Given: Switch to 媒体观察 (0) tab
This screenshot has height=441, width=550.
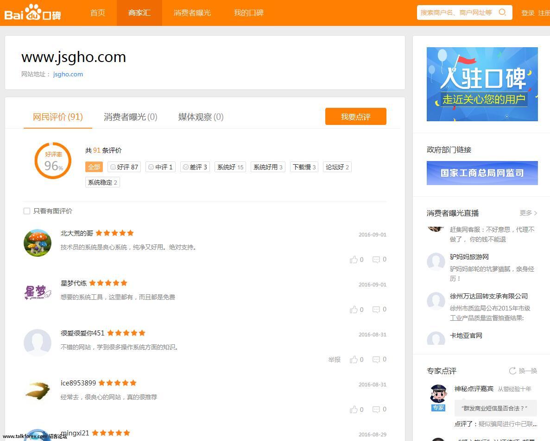Looking at the screenshot, I should tap(201, 117).
